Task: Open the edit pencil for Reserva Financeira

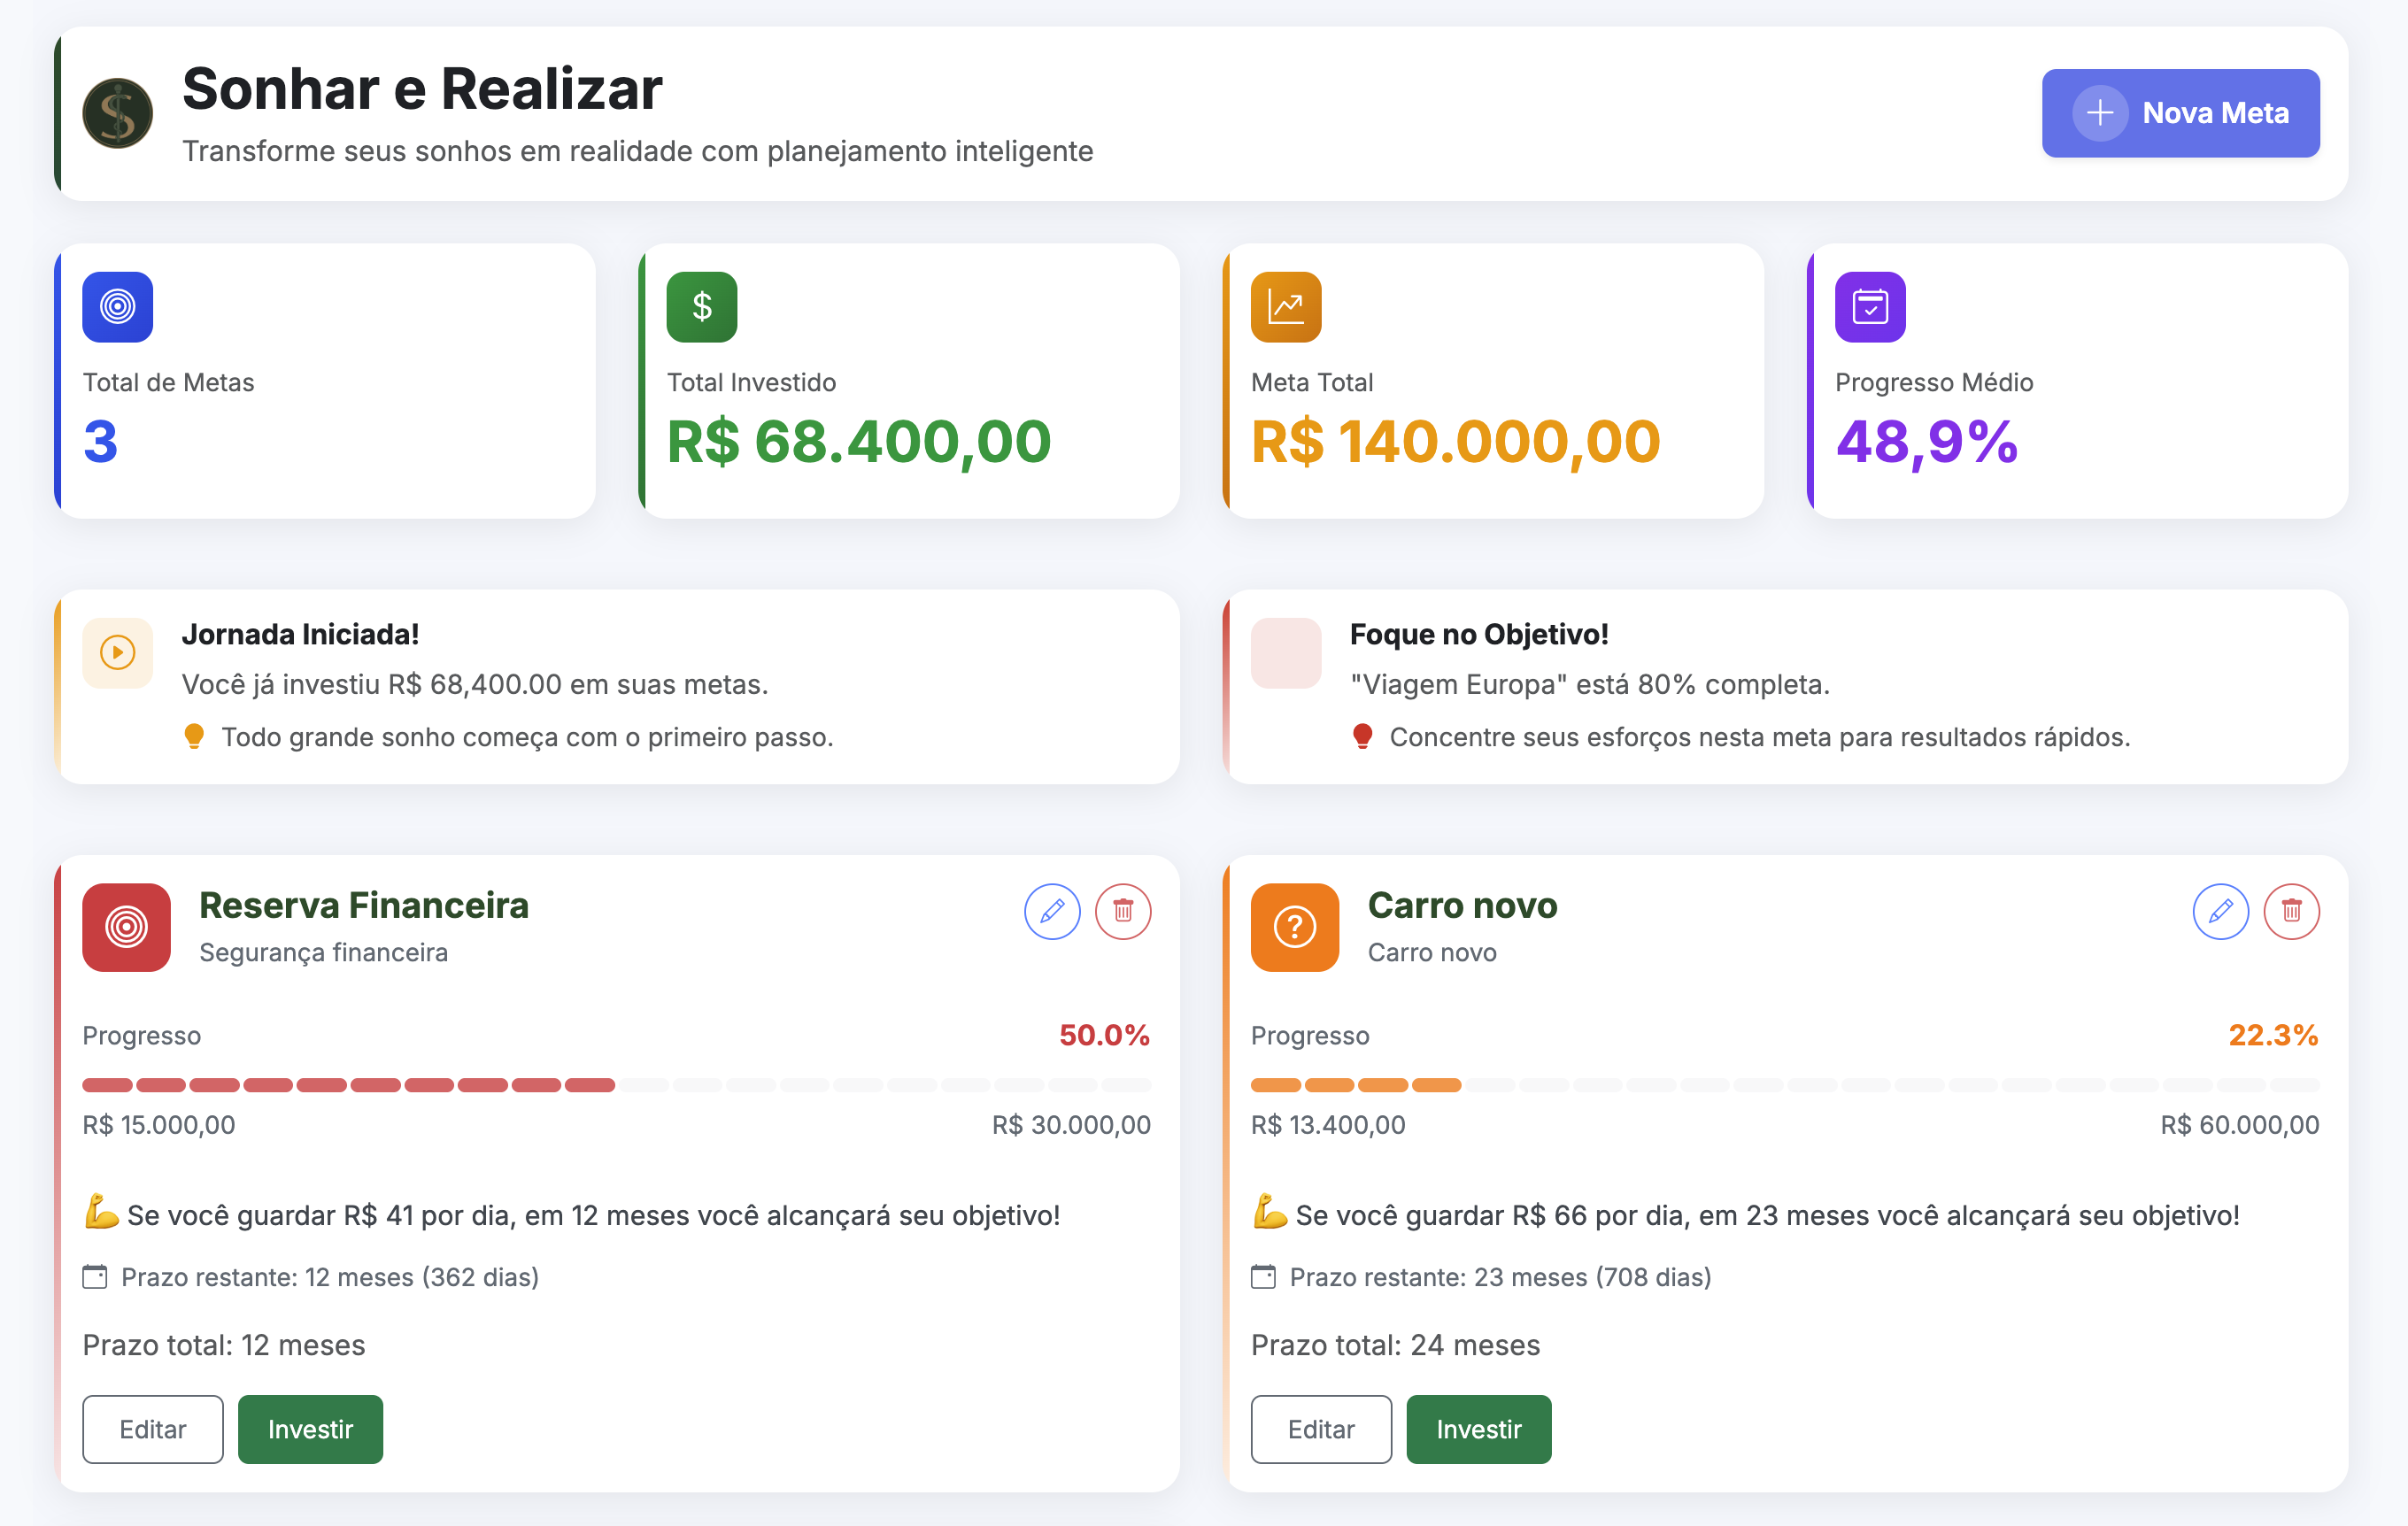Action: click(x=1051, y=911)
